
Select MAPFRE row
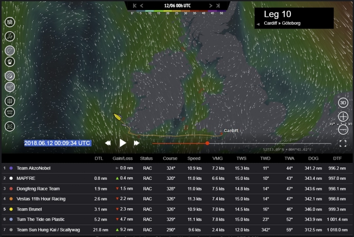(177, 178)
